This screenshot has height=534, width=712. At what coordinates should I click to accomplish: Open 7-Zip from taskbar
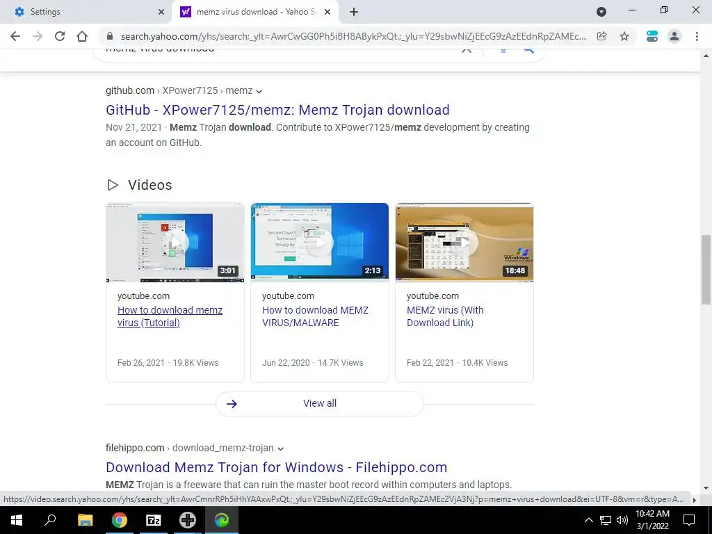tap(153, 520)
